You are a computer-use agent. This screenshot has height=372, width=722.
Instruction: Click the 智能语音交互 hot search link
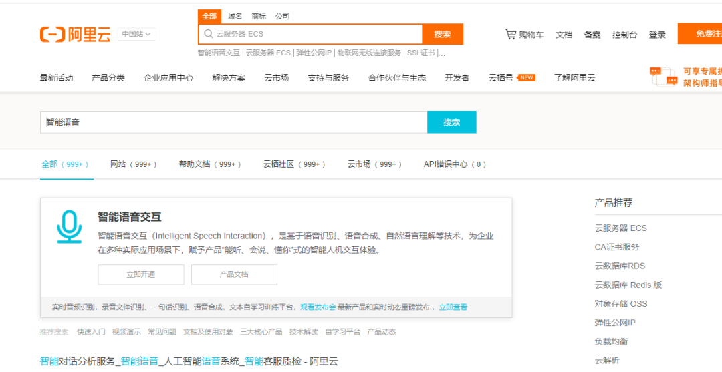pos(219,53)
